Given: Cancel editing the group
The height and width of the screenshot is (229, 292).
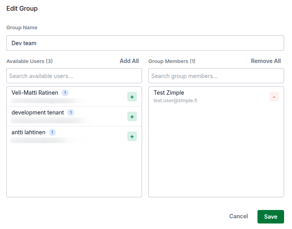Looking at the screenshot, I should tap(238, 216).
